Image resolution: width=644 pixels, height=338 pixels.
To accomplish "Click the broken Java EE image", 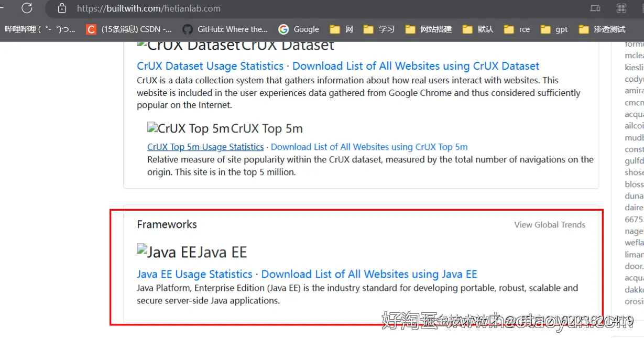I will point(166,252).
